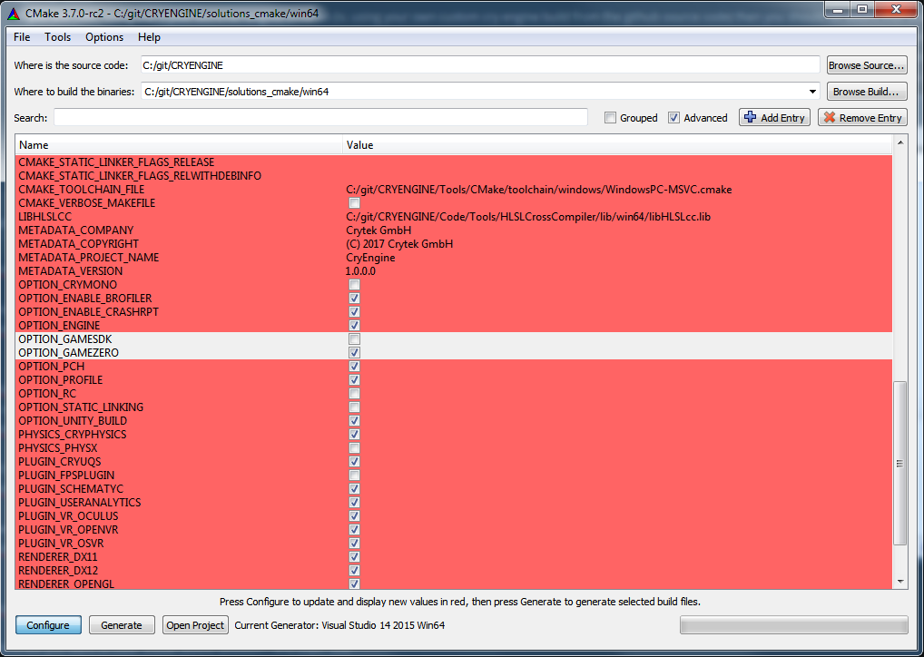Toggle PLUGIN_VR_OCULUS checkbox
The width and height of the screenshot is (924, 657).
pos(354,515)
